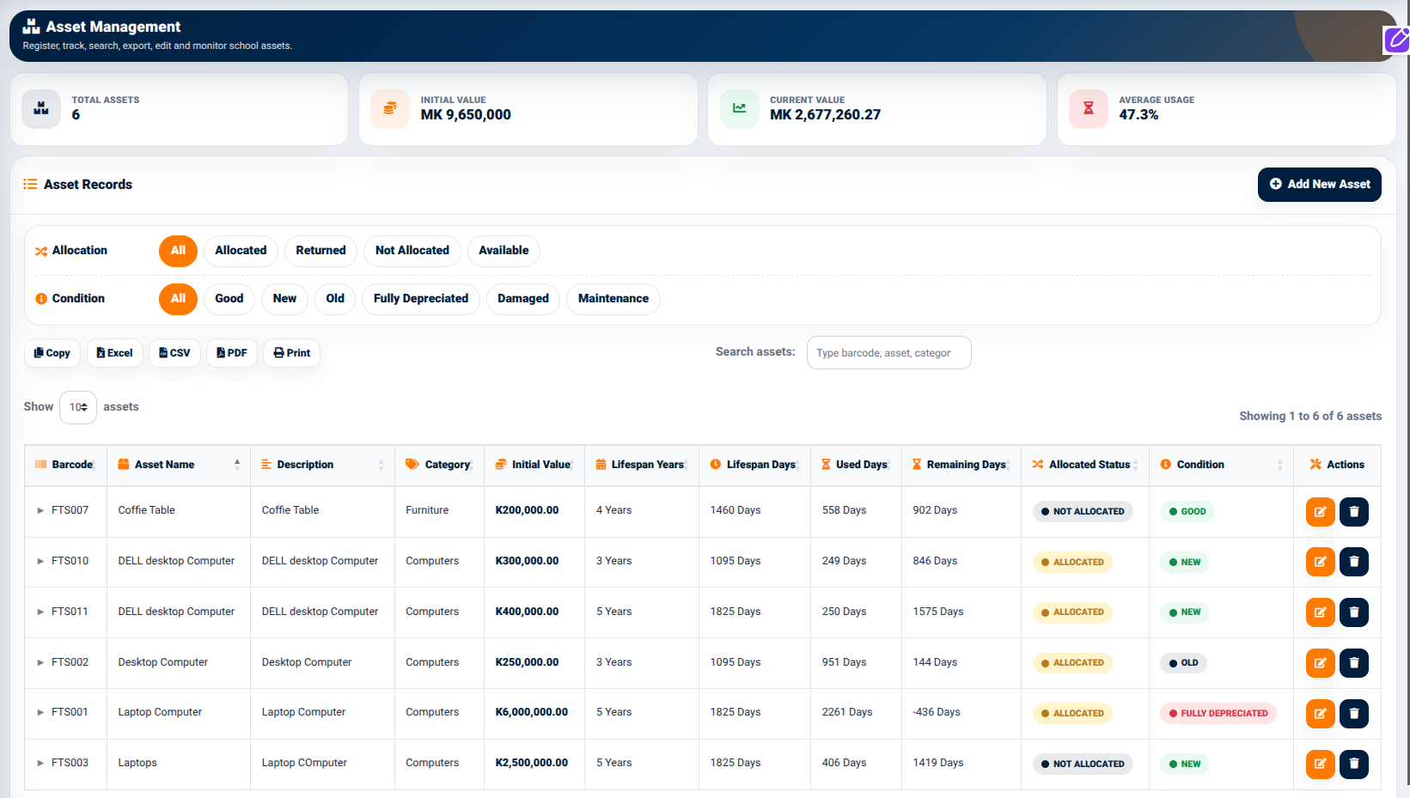Filter allocation by Not Allocated
The image size is (1410, 798).
(x=412, y=251)
